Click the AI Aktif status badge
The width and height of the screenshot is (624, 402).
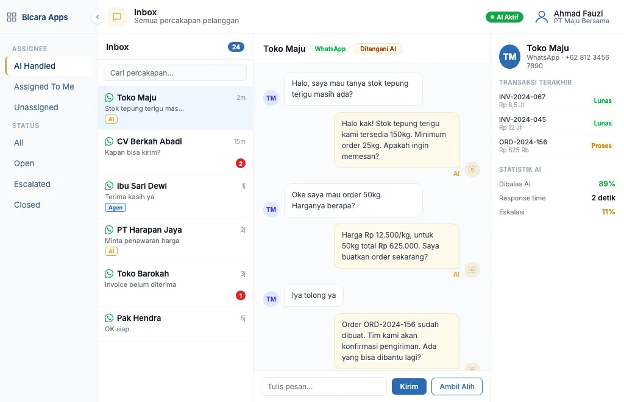pos(504,17)
